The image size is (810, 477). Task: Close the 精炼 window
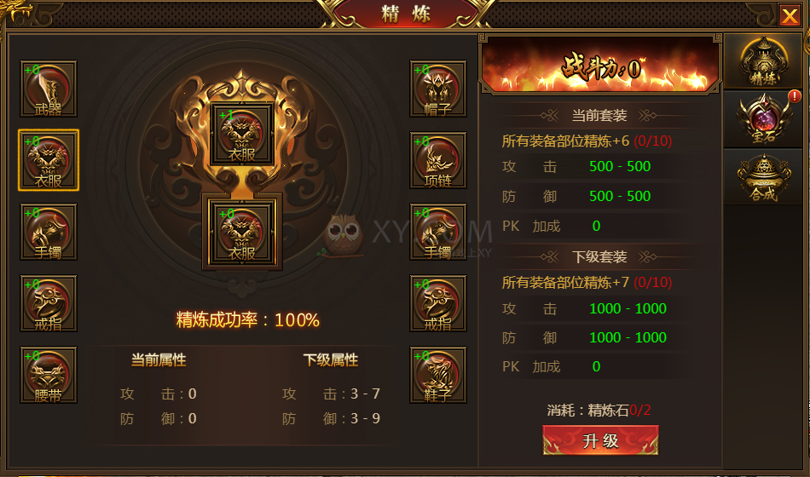(x=790, y=15)
